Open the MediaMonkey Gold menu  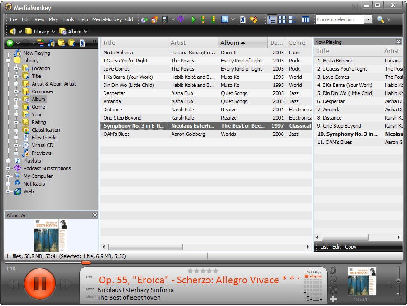112,19
